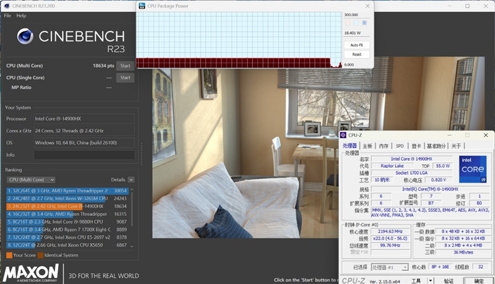Click the Socket 1700 LGA field
Screen dimensions: 495x284
pyautogui.click(x=411, y=173)
